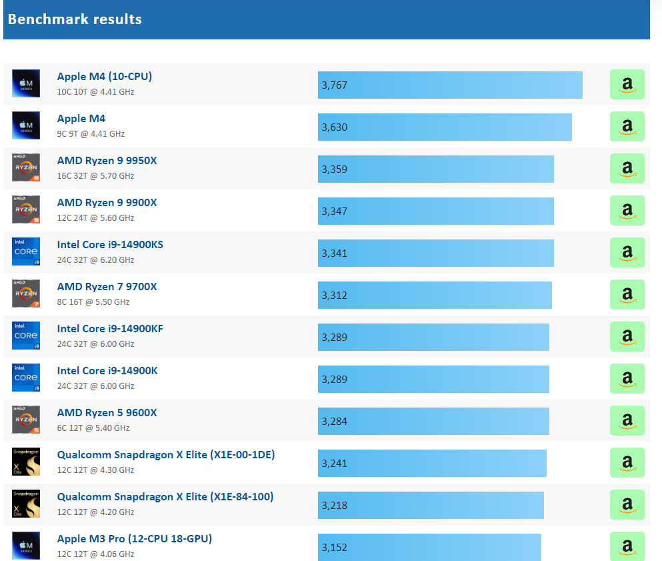Image resolution: width=662 pixels, height=561 pixels.
Task: Click Amazon icon for Core i9-14900KS
Action: pos(627,253)
